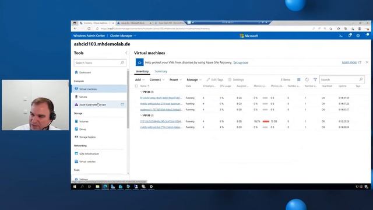Refresh the virtual machine list
This screenshot has height=210, width=373.
click(x=307, y=79)
